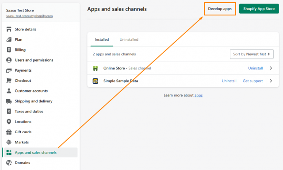Click Get support for Simple Sample Data
The height and width of the screenshot is (170, 283).
click(252, 81)
